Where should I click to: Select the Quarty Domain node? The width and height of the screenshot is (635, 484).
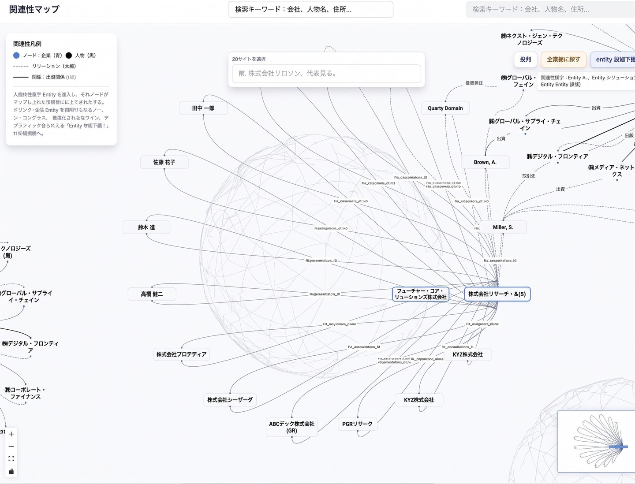[445, 108]
